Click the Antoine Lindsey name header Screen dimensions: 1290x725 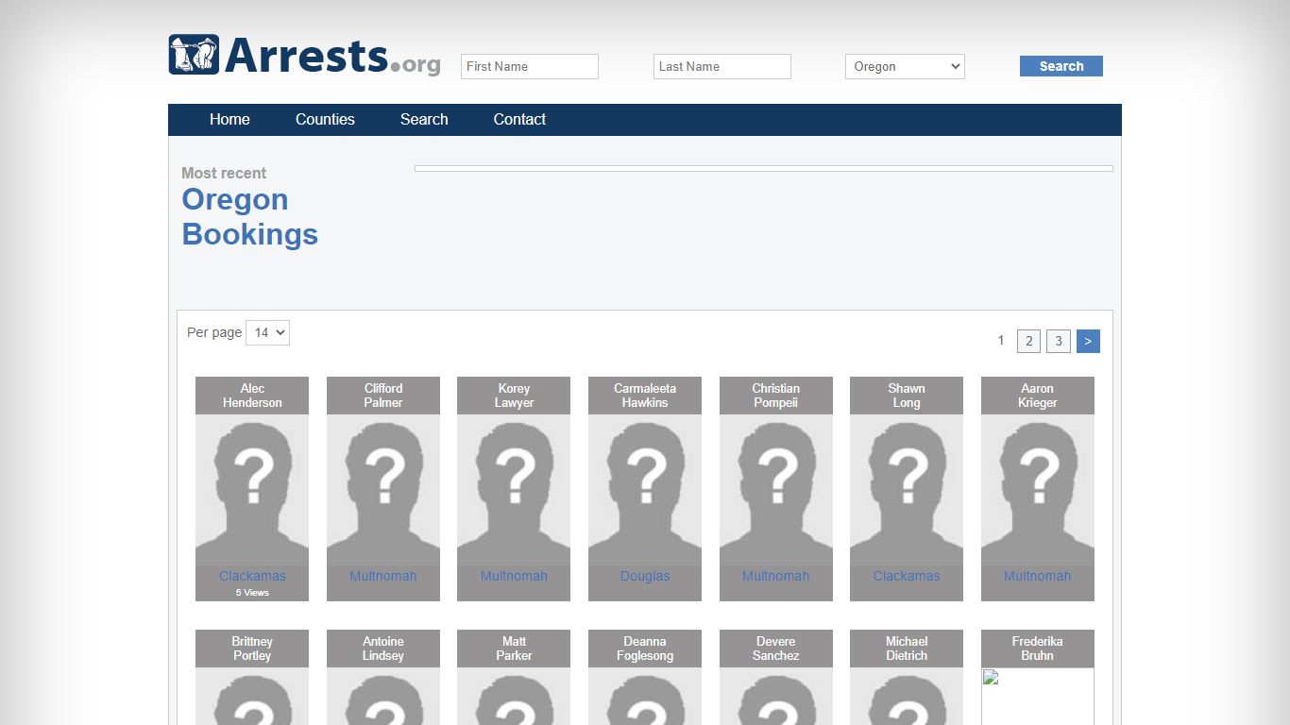[x=383, y=649]
